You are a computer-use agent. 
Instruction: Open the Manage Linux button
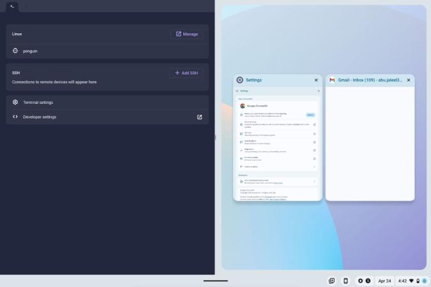(x=186, y=34)
